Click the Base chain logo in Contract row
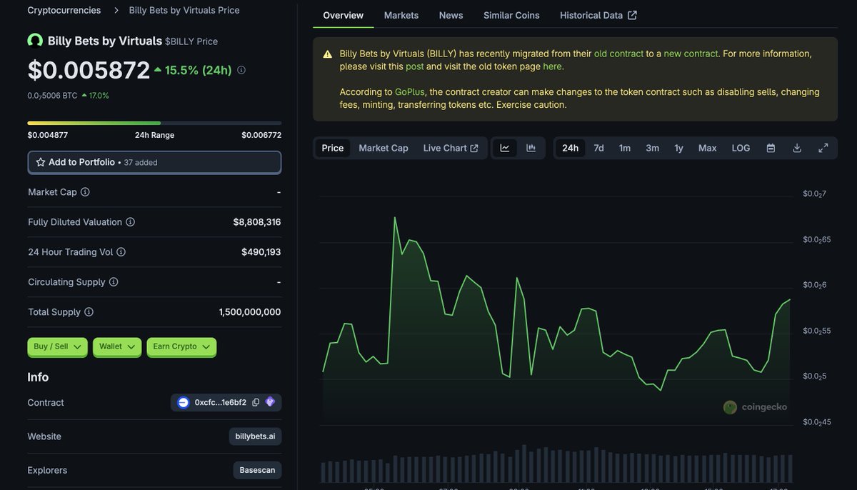 (x=184, y=403)
